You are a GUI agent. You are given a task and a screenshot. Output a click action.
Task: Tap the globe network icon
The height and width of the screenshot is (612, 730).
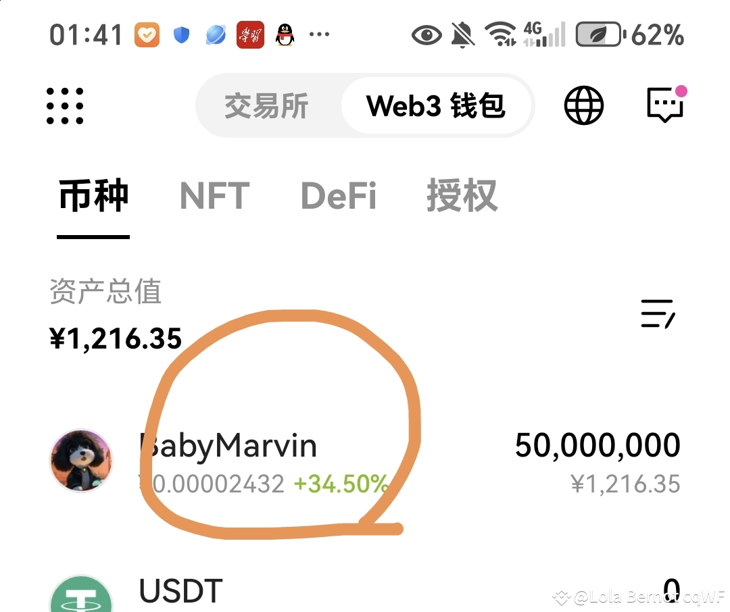(584, 105)
